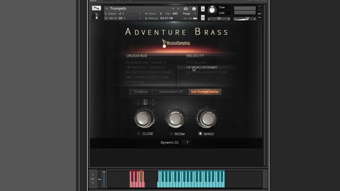Enable the CLOSE mic LED toggle

pyautogui.click(x=139, y=134)
